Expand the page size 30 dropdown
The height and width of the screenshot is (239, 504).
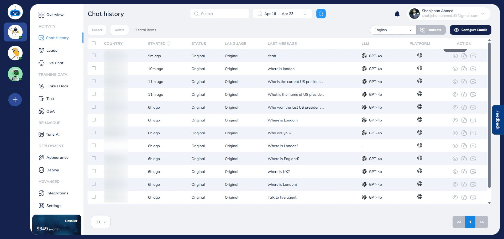(x=100, y=222)
